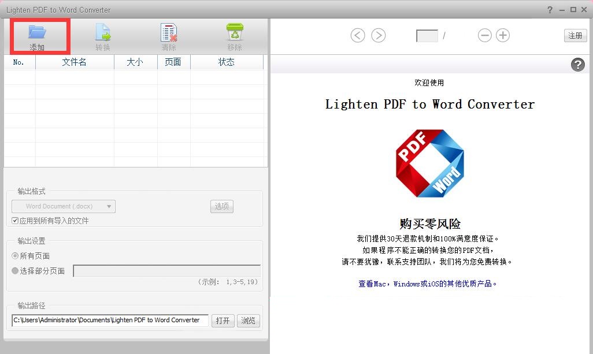The height and width of the screenshot is (354, 593).
Task: Go to previous page with left arrow
Action: [358, 36]
